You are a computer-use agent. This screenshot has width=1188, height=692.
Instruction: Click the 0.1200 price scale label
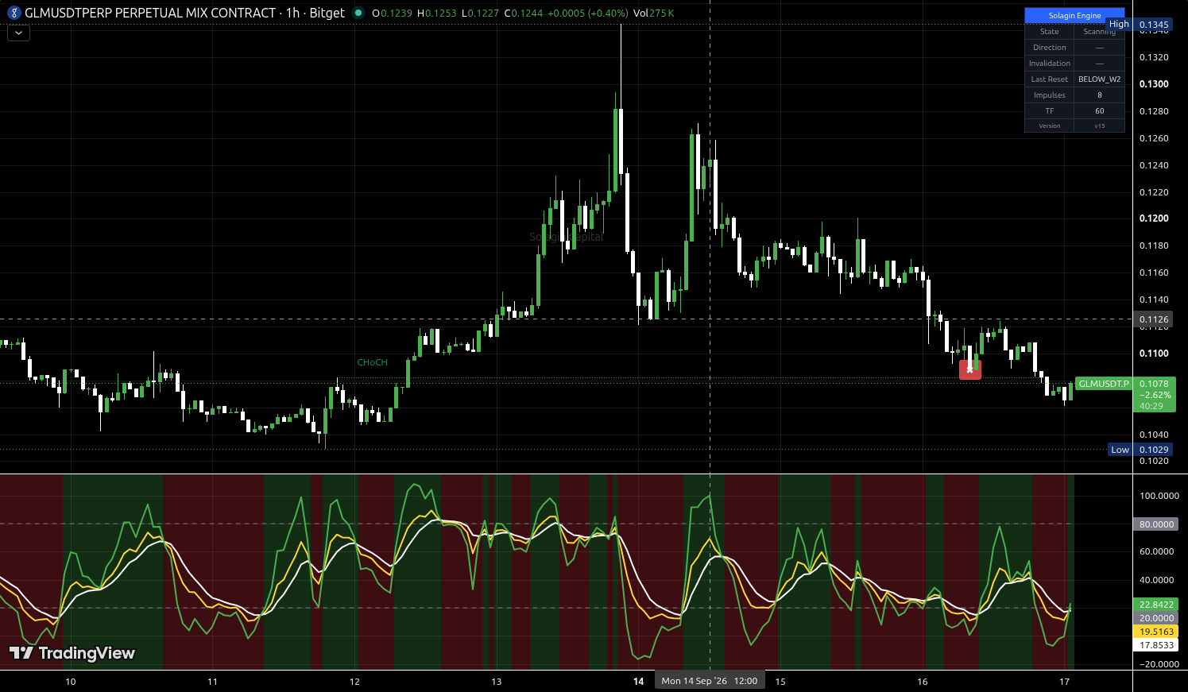point(1154,218)
